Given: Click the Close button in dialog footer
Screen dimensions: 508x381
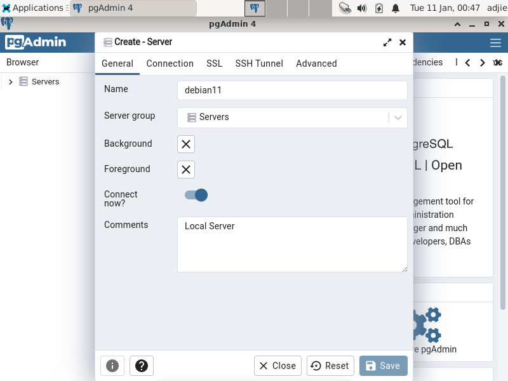Looking at the screenshot, I should point(277,366).
